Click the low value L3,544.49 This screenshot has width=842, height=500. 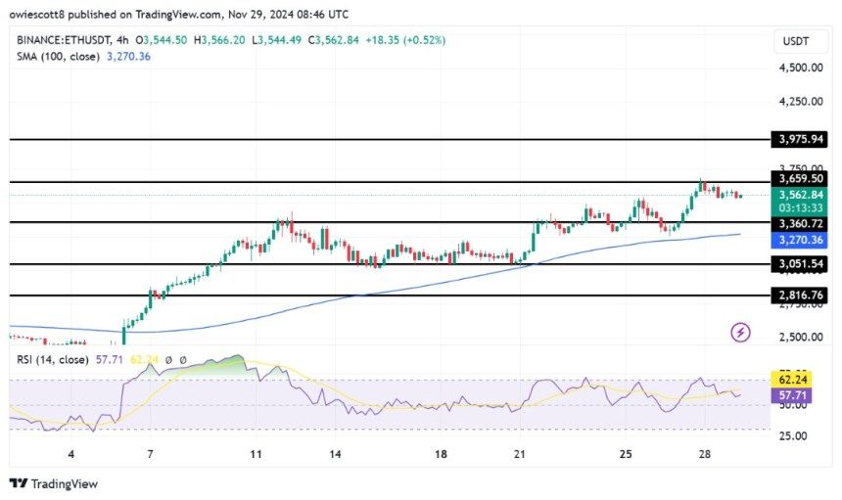[x=276, y=40]
